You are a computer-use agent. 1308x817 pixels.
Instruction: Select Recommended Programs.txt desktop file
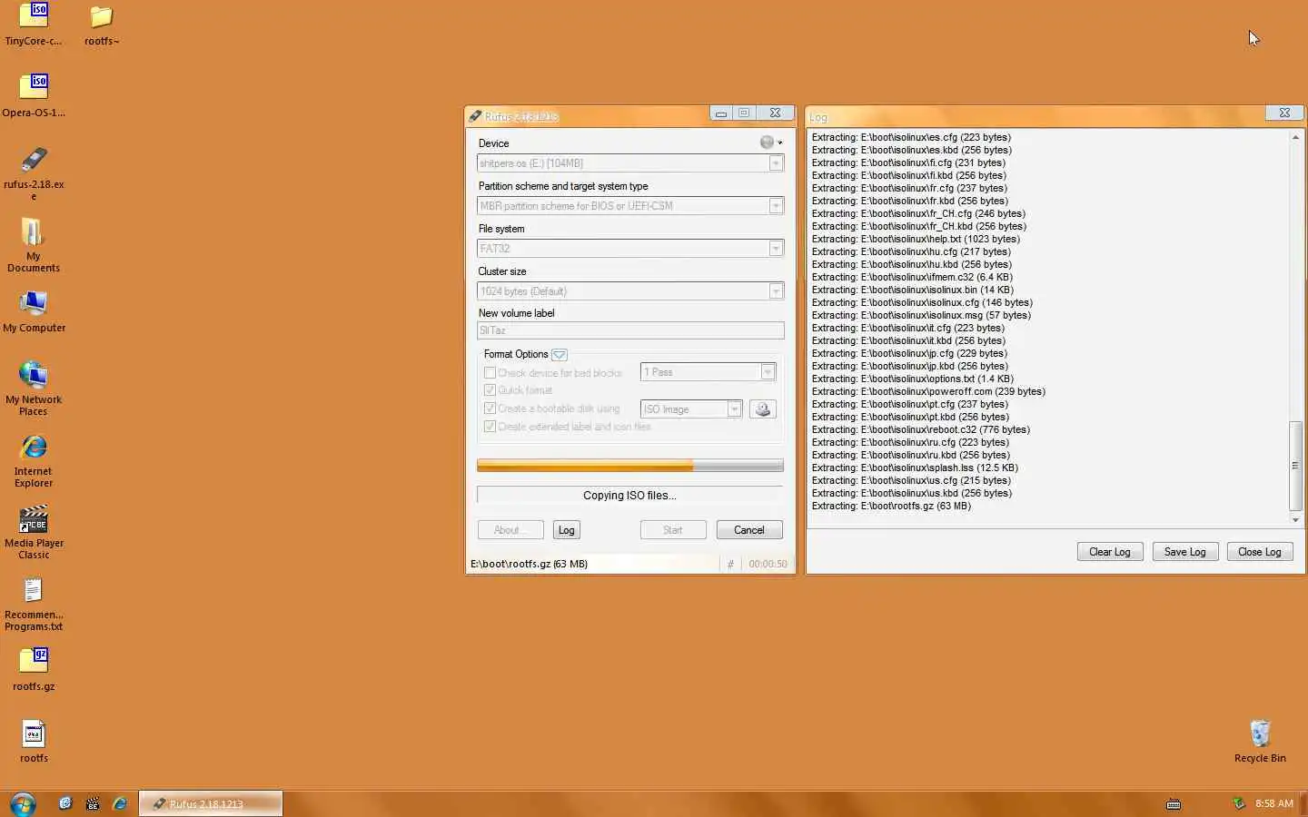34,604
